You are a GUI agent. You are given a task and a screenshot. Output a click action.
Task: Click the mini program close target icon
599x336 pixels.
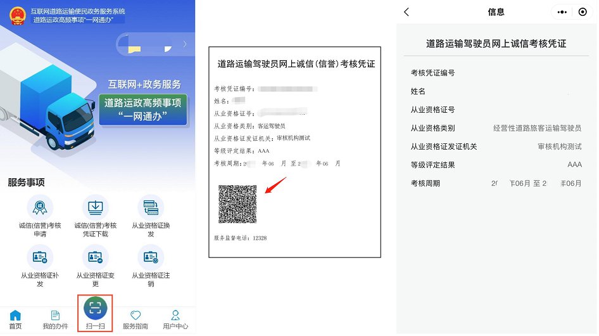click(x=583, y=12)
